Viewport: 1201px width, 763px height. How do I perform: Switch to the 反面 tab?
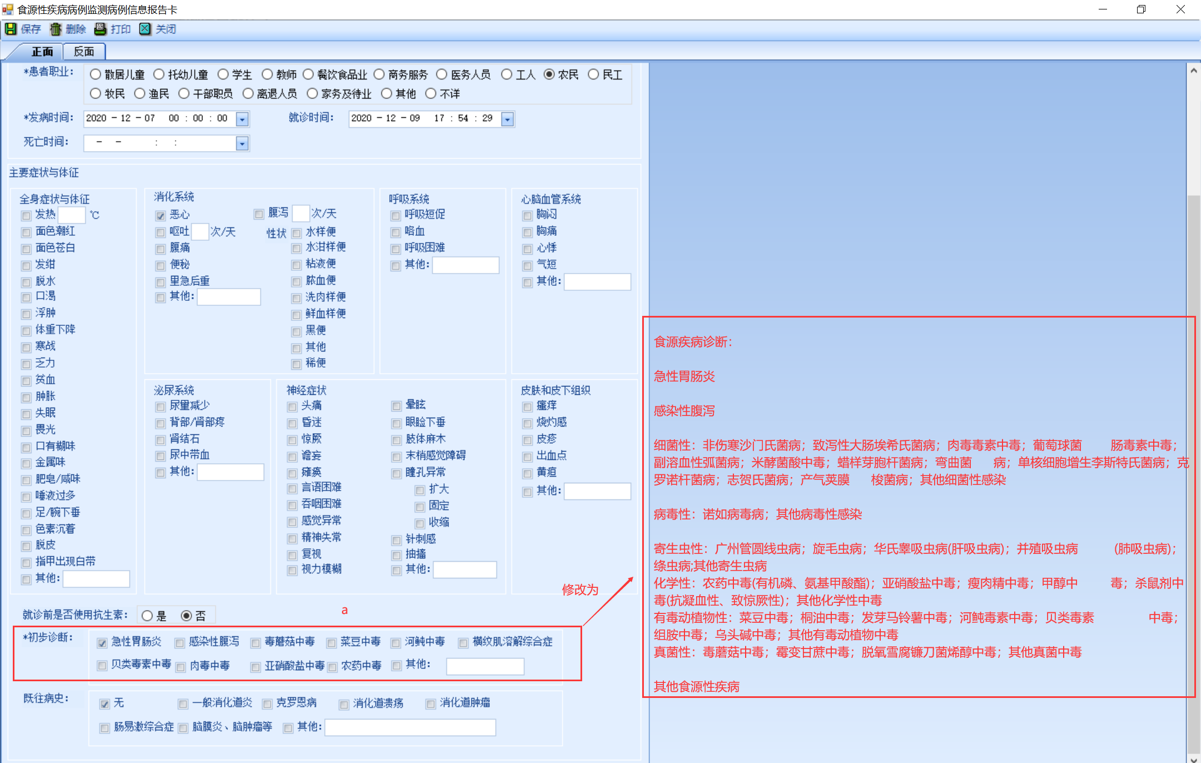tap(84, 52)
